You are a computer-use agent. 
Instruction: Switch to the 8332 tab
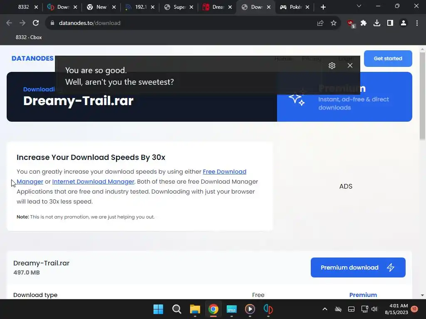23,7
